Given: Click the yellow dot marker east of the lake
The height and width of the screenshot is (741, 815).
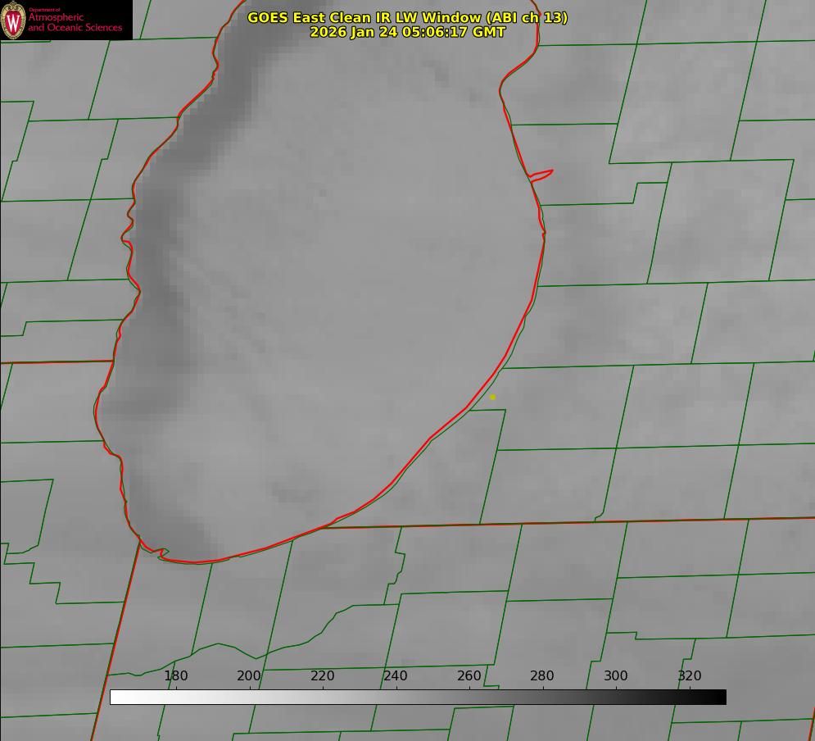Looking at the screenshot, I should point(492,398).
